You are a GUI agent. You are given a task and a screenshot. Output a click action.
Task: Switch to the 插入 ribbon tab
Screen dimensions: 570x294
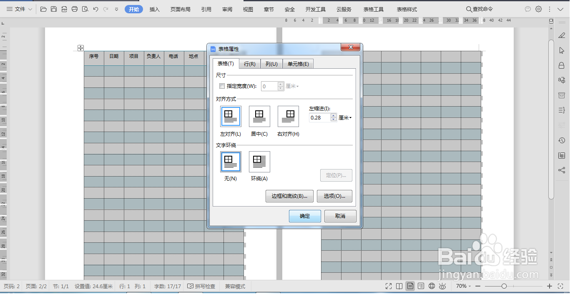pyautogui.click(x=154, y=9)
